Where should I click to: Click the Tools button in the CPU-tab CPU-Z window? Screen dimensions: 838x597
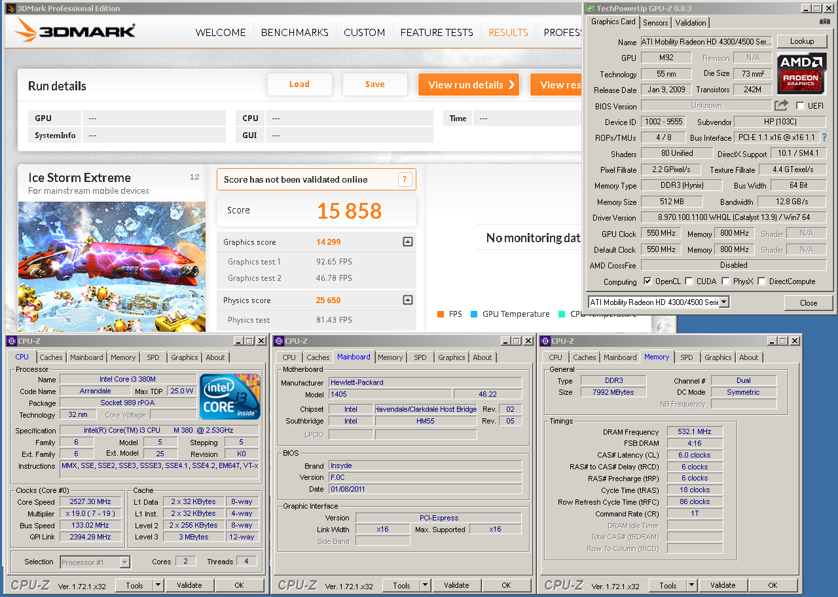135,585
